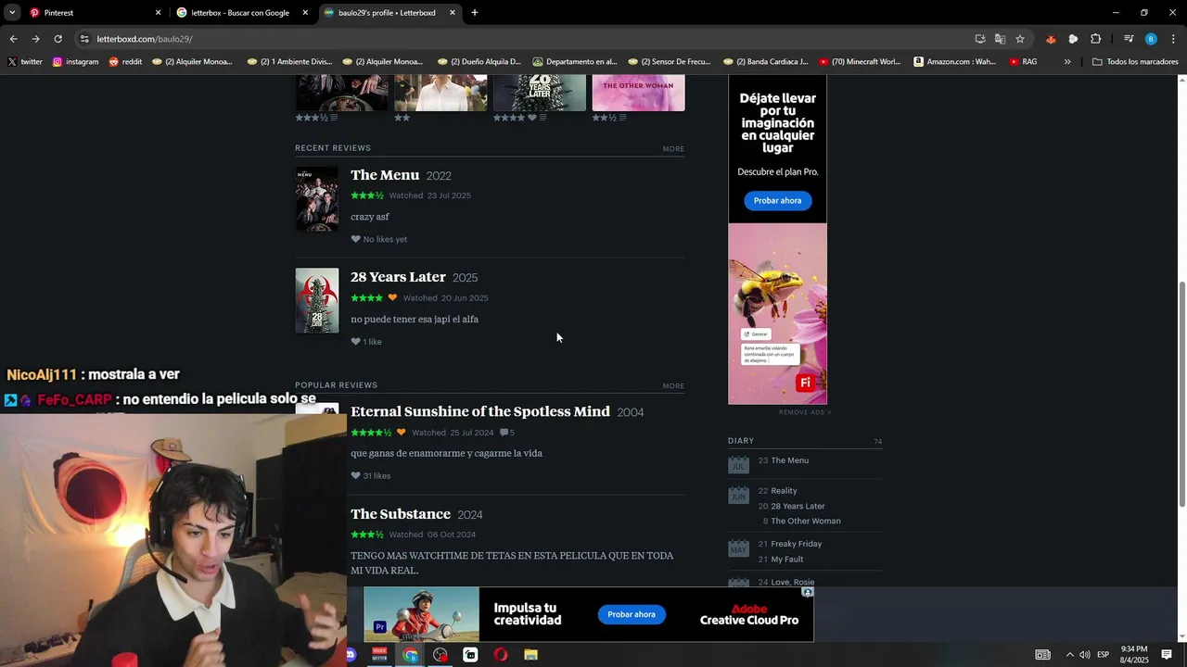Open the DIARY section heading
Image resolution: width=1187 pixels, height=667 pixels.
pos(741,441)
